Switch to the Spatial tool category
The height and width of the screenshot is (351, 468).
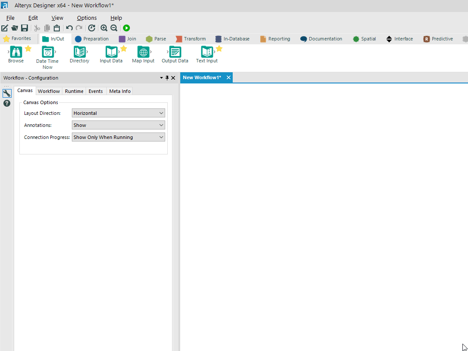[x=364, y=39]
